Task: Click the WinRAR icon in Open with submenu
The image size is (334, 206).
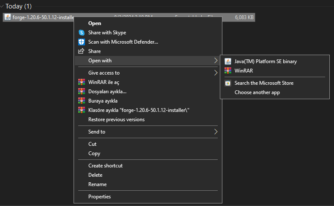Action: tap(228, 71)
